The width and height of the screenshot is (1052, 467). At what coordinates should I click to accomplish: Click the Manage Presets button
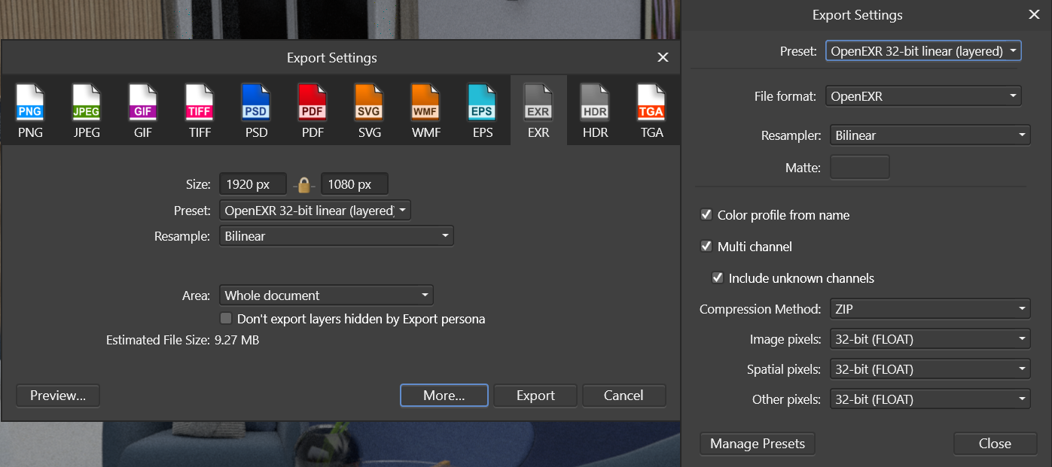click(x=757, y=444)
